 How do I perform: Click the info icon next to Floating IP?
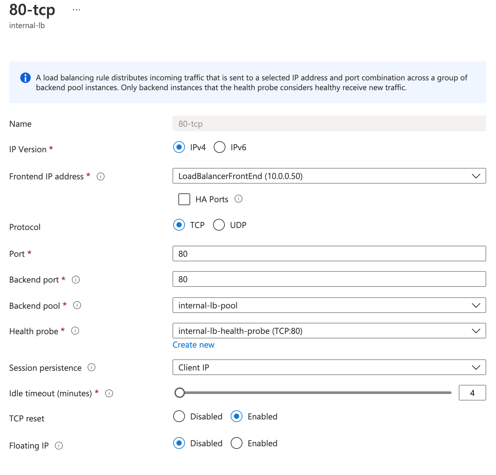pos(59,446)
